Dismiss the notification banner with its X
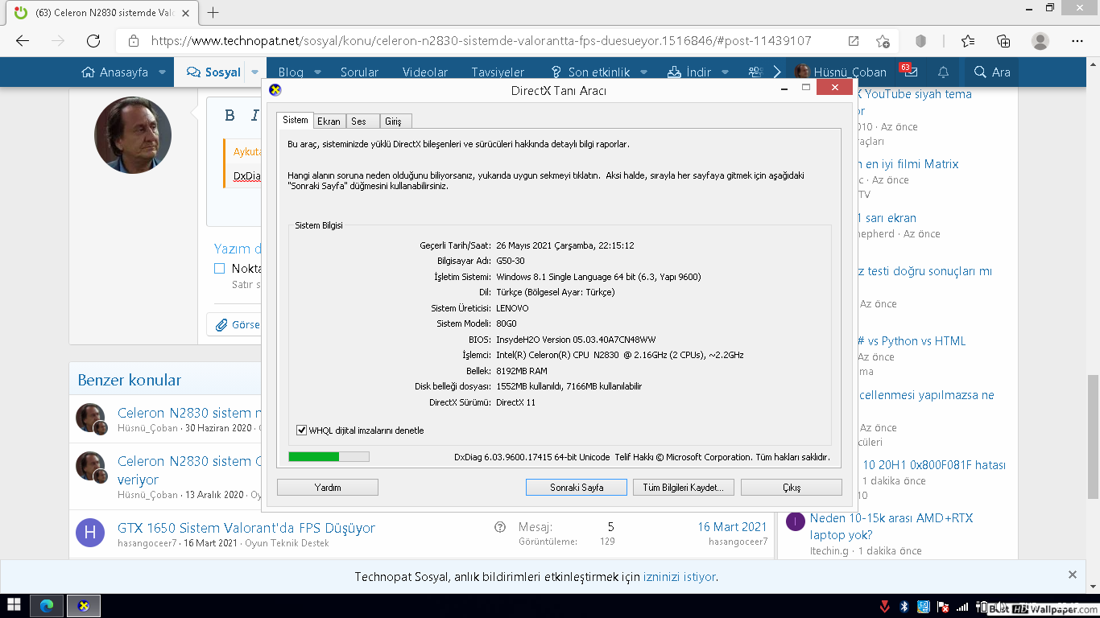This screenshot has height=618, width=1100. pyautogui.click(x=1072, y=575)
